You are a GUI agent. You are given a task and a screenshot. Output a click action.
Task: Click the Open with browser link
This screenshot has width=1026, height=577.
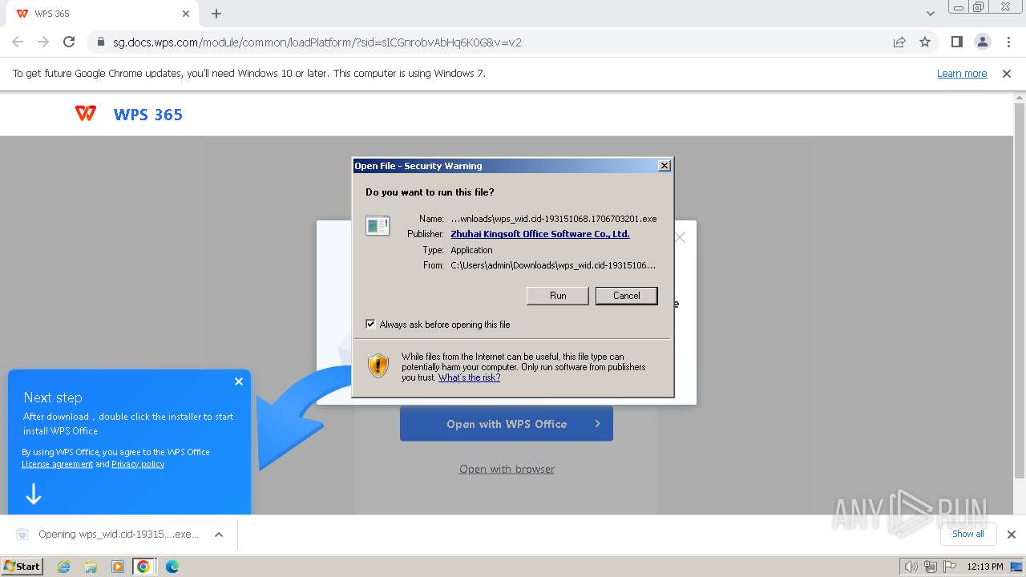pos(507,469)
